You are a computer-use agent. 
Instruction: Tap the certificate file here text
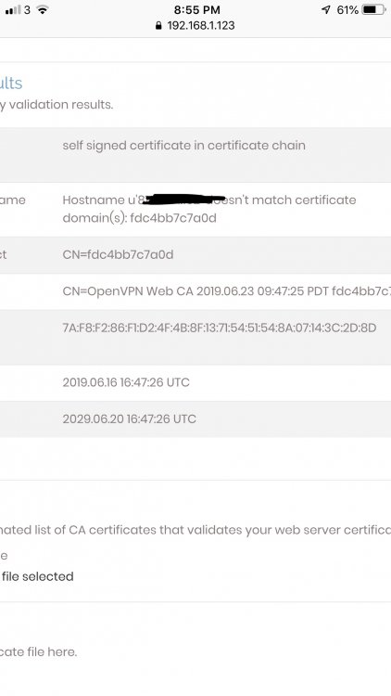click(39, 652)
